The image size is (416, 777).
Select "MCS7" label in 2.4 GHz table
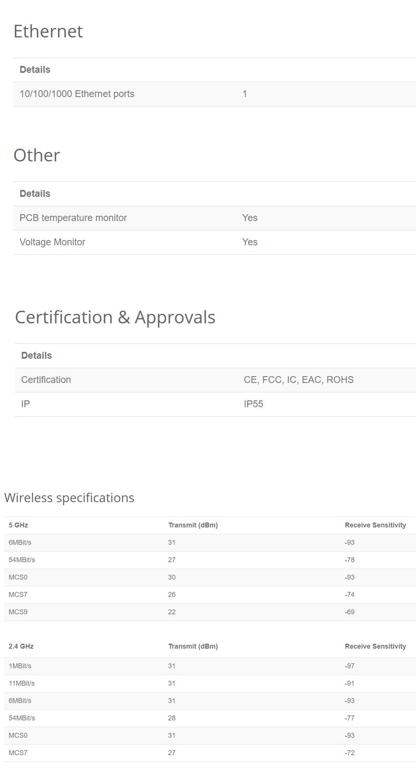click(x=18, y=753)
